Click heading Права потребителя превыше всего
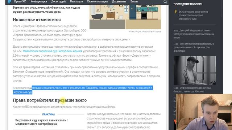 (50, 100)
